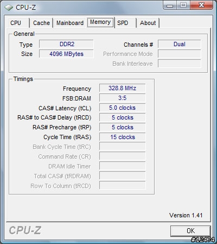Minimize the CPU-Z window
Image resolution: width=217 pixels, height=244 pixels.
pos(170,5)
